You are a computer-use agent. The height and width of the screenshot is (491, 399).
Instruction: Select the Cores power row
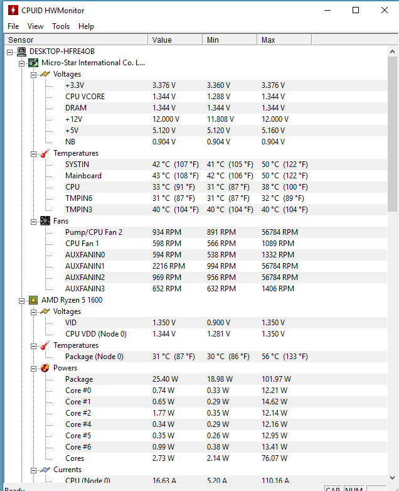pyautogui.click(x=225, y=458)
